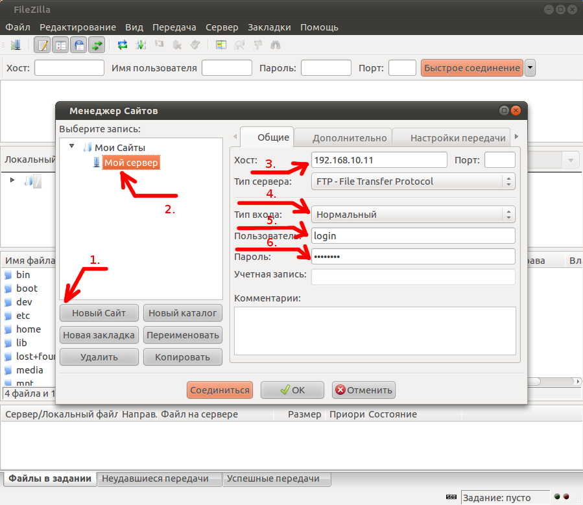Click the Новая закладка button
The image size is (583, 505).
coord(99,335)
